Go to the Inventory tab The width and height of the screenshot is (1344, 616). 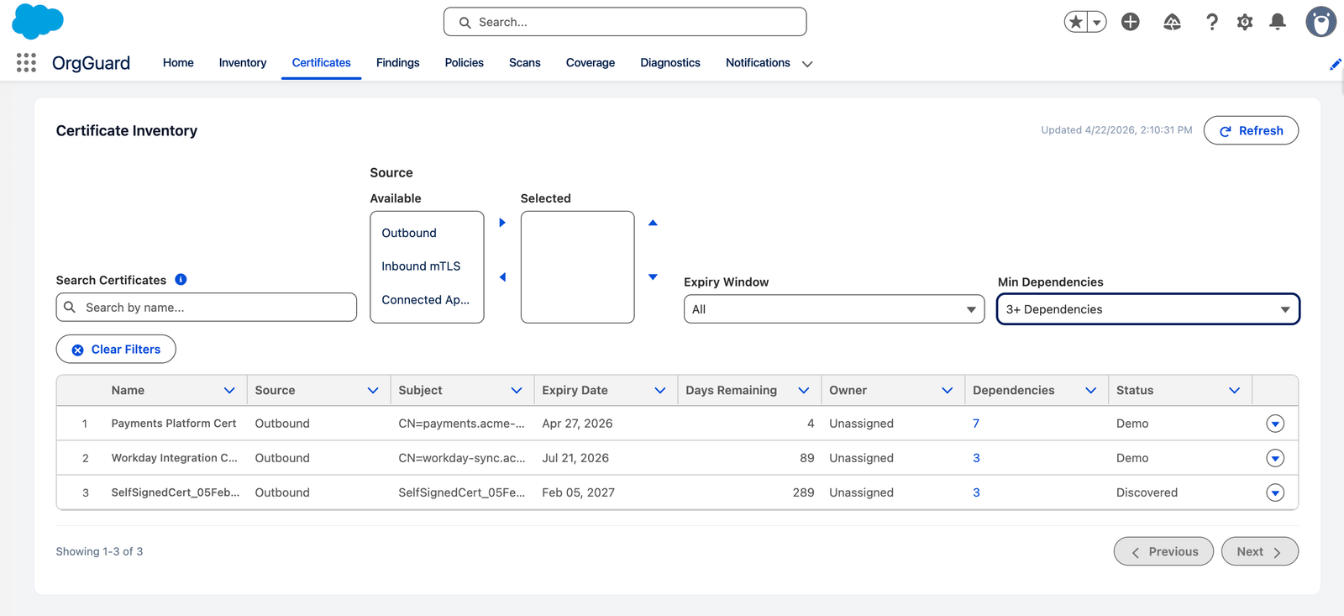pyautogui.click(x=243, y=63)
